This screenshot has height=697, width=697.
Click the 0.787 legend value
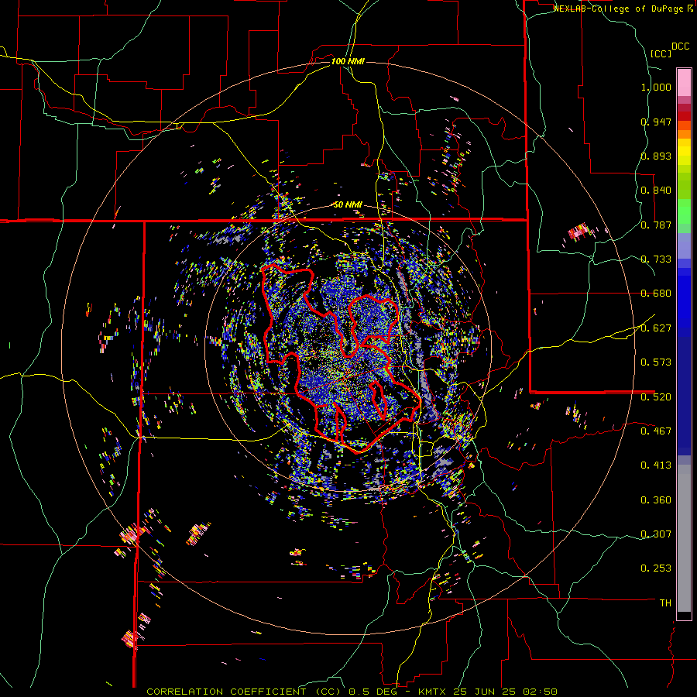point(656,225)
